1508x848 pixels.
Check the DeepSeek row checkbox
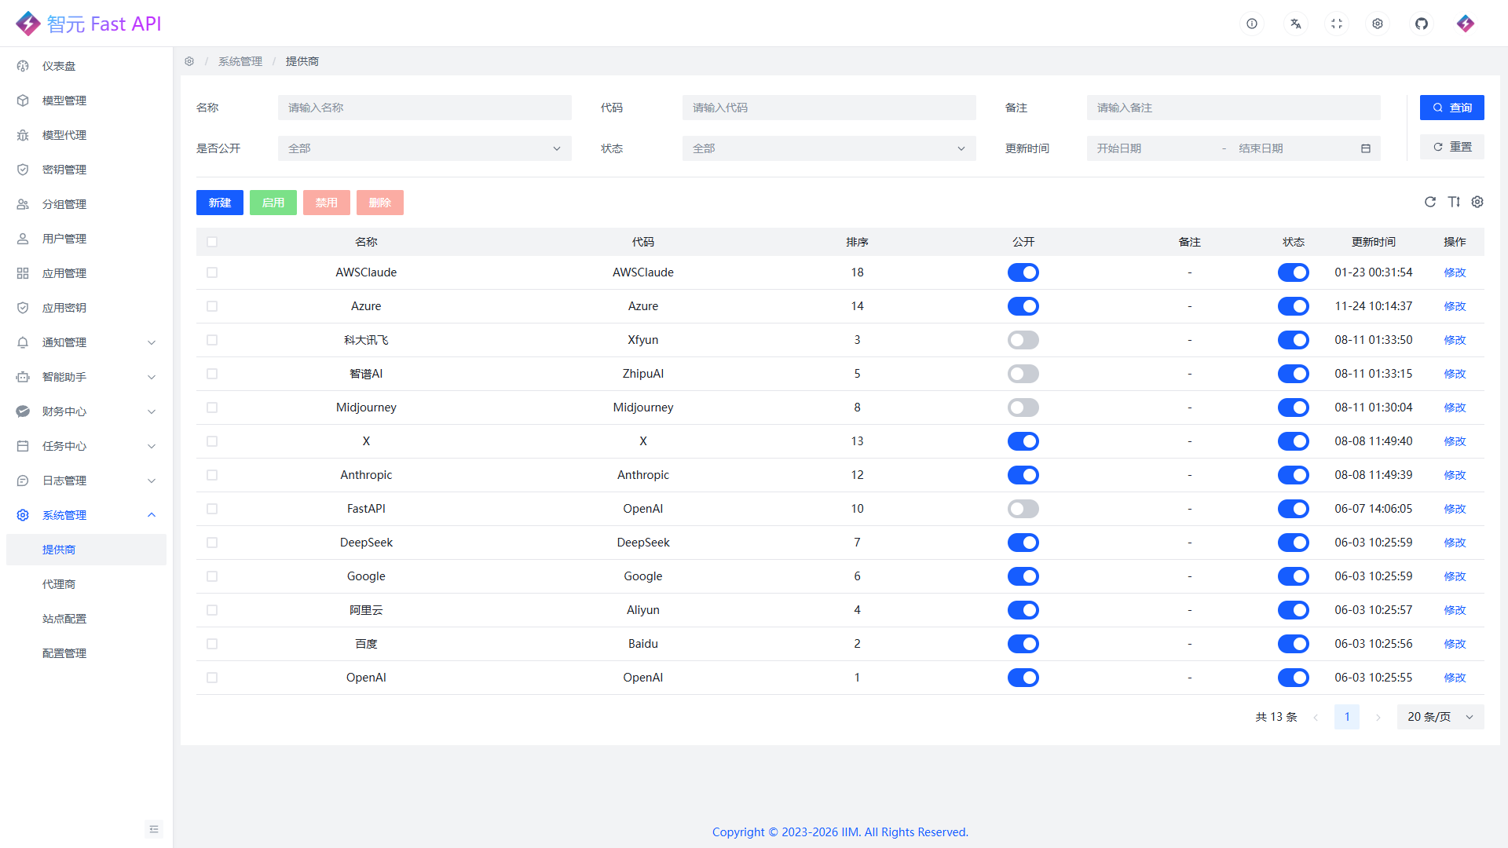[212, 543]
